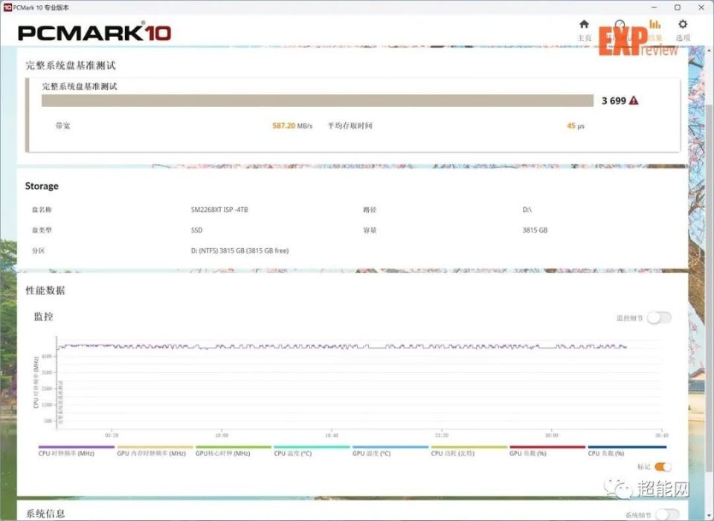Viewport: 714px width, 521px height.
Task: Click the disk name SM2268XT ISP -4TB
Action: (x=219, y=210)
